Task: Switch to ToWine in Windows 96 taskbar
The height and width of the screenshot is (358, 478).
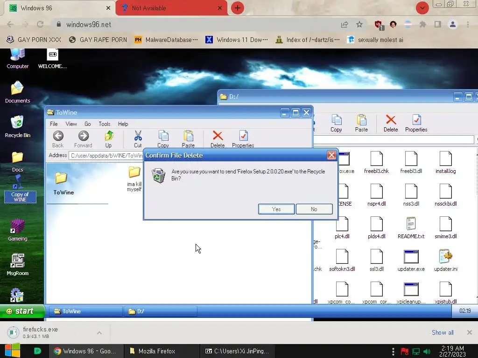Action: [x=86, y=311]
